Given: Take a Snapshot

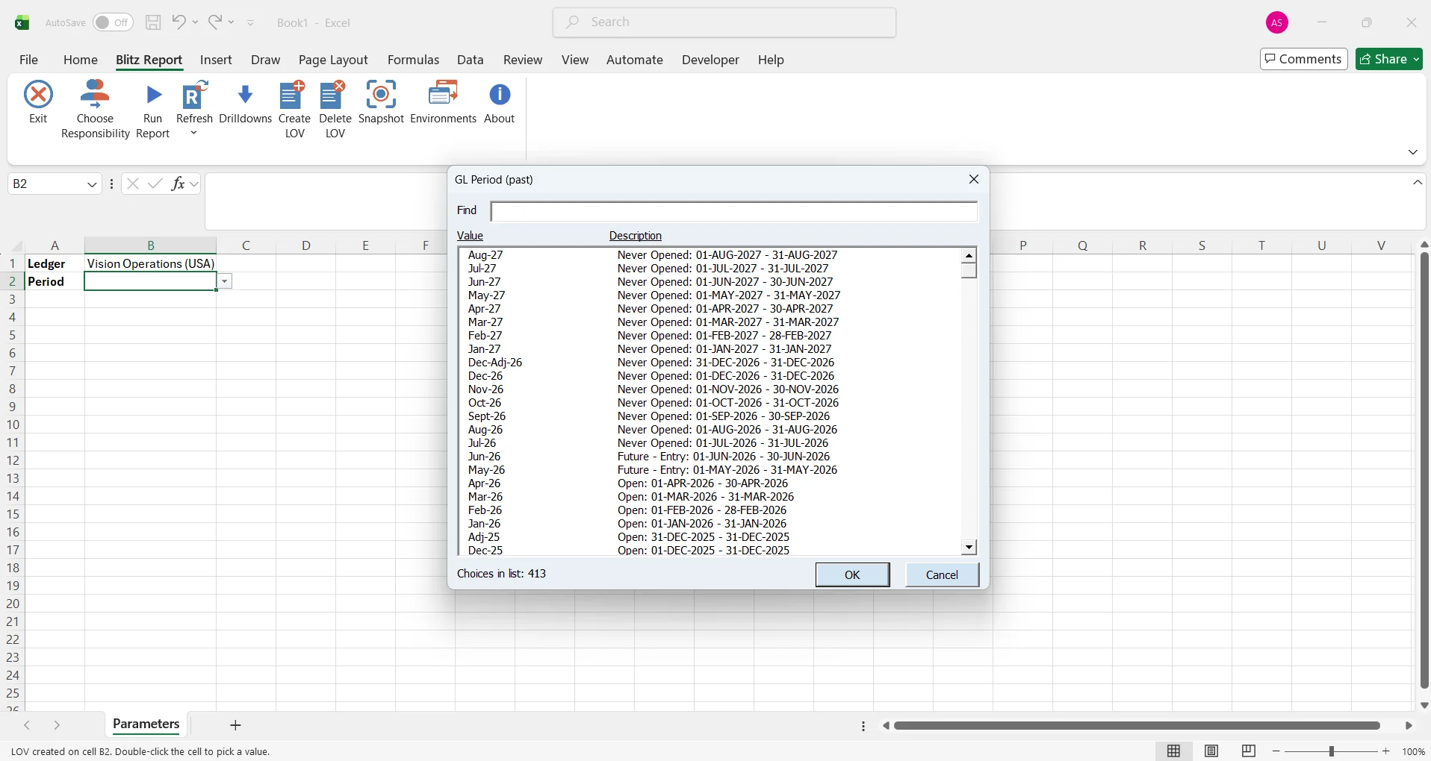Looking at the screenshot, I should click(381, 103).
